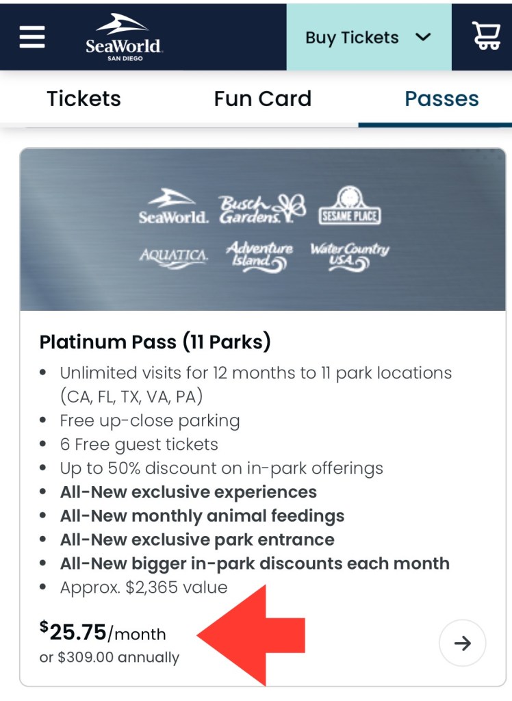Switch to the Fun Card tab

click(x=262, y=99)
